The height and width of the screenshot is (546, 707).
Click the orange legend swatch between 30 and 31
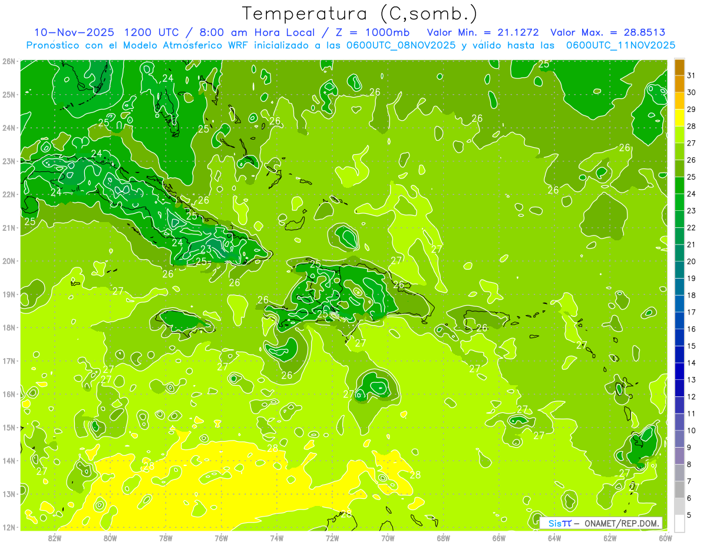pyautogui.click(x=679, y=84)
